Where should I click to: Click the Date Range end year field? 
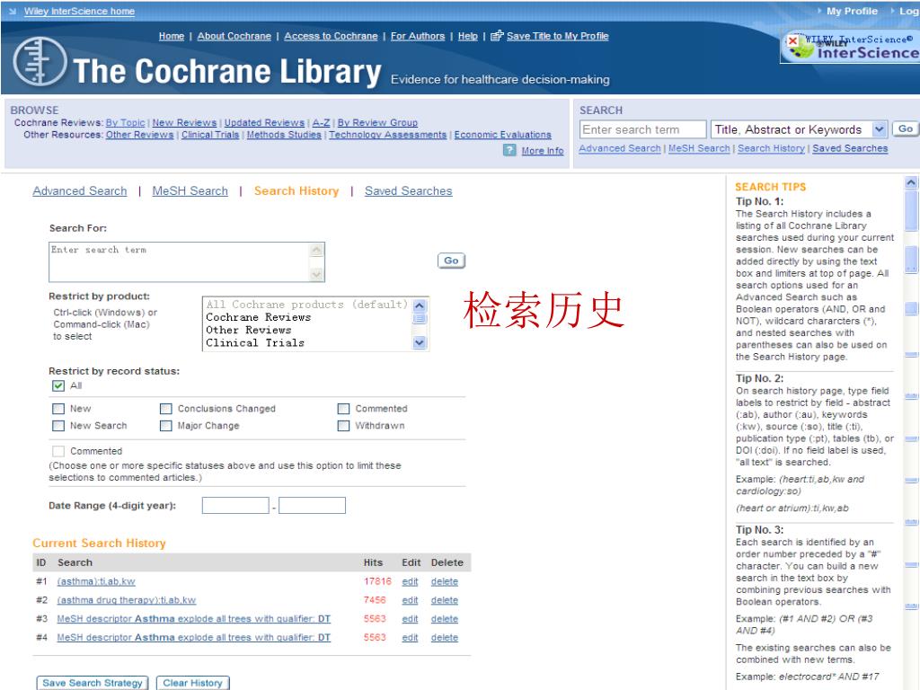[312, 505]
